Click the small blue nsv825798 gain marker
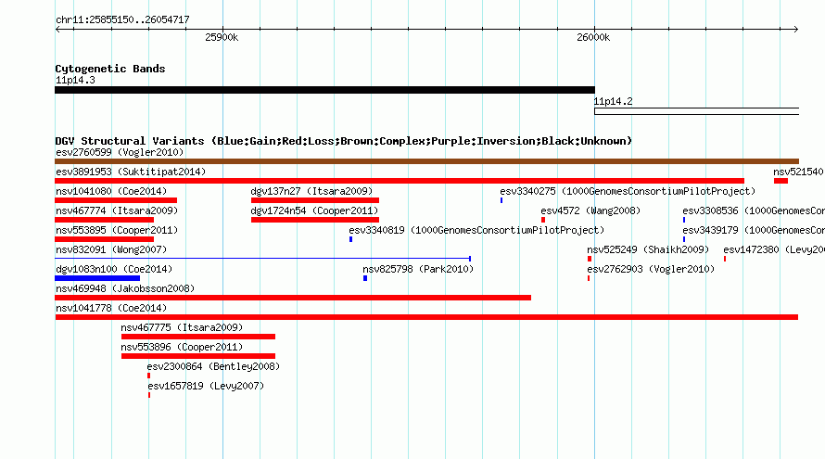This screenshot has height=459, width=825. point(365,278)
